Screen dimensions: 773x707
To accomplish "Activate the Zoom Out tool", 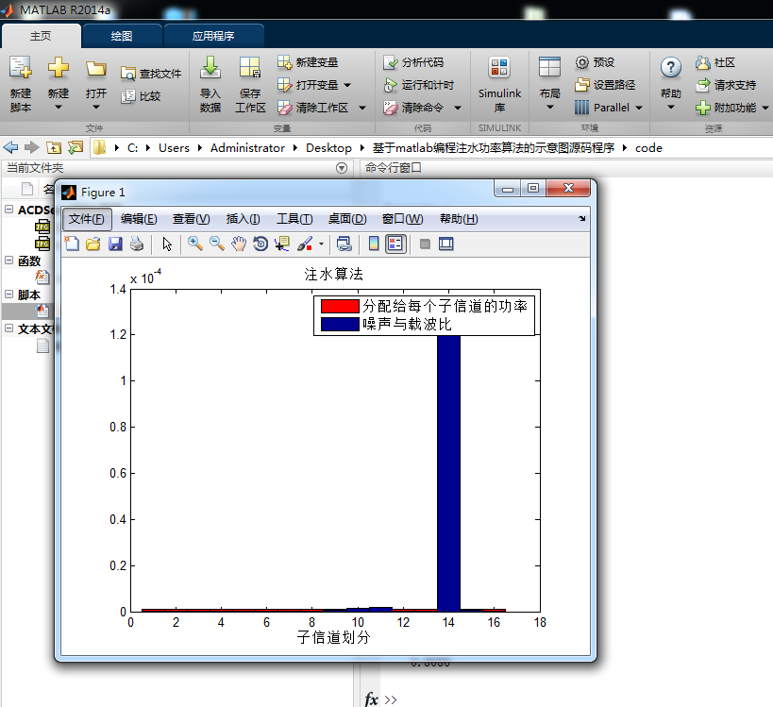I will (217, 244).
